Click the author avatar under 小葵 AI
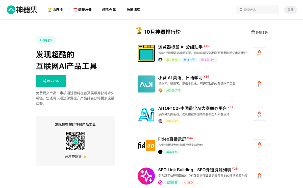The image size is (303, 188). tap(160, 90)
